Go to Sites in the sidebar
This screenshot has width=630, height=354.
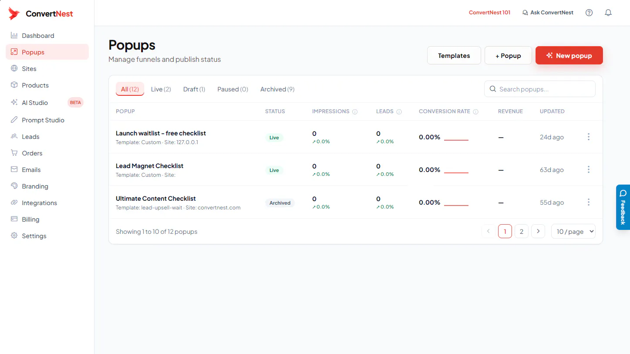47,69
